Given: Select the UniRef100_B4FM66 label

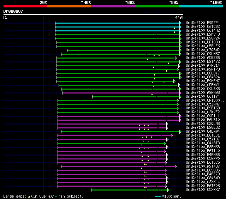Looking at the screenshot, I should click(203, 155).
